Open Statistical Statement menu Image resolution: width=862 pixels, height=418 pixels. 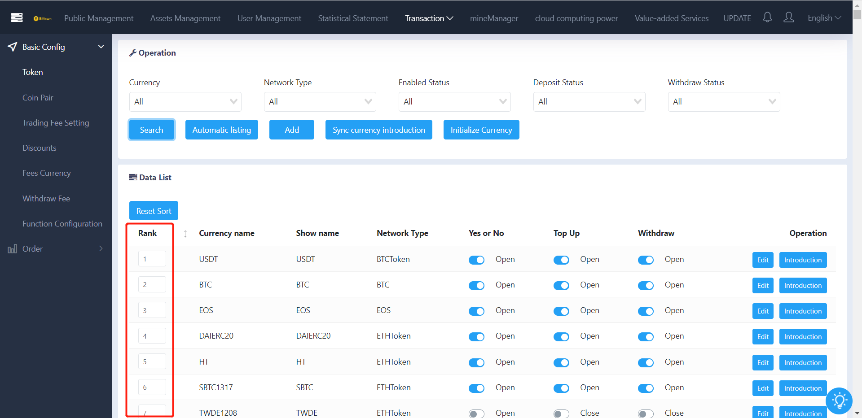[x=353, y=18]
